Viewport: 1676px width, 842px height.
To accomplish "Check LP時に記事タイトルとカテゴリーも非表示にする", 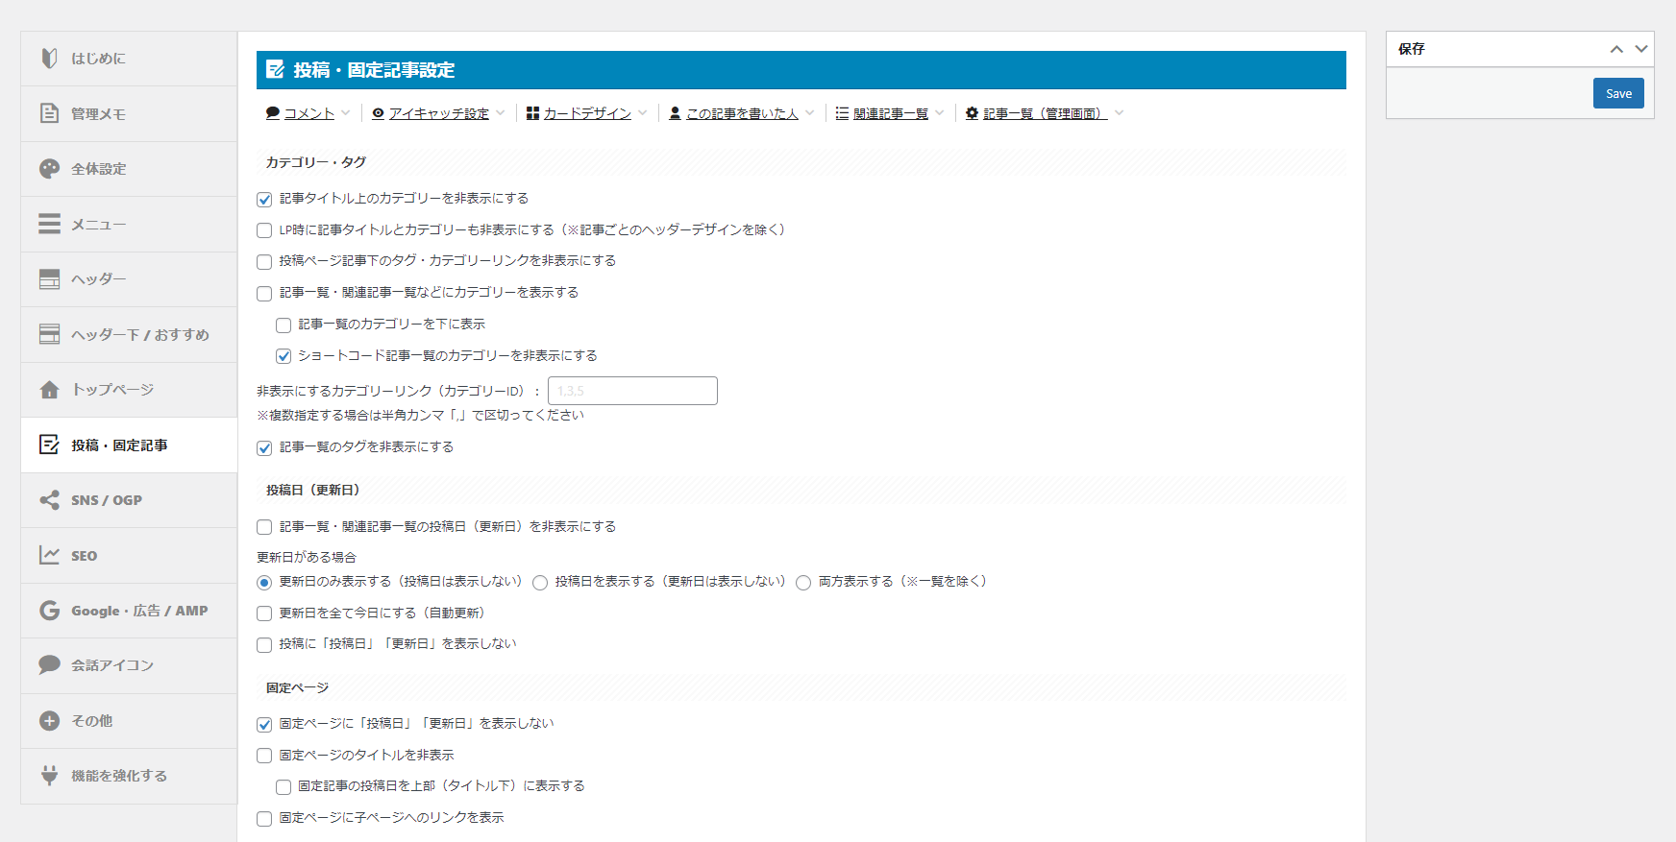I will point(264,230).
